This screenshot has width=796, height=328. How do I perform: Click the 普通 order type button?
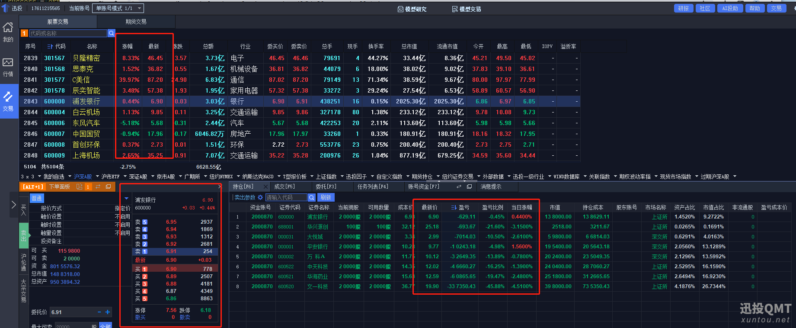[37, 198]
